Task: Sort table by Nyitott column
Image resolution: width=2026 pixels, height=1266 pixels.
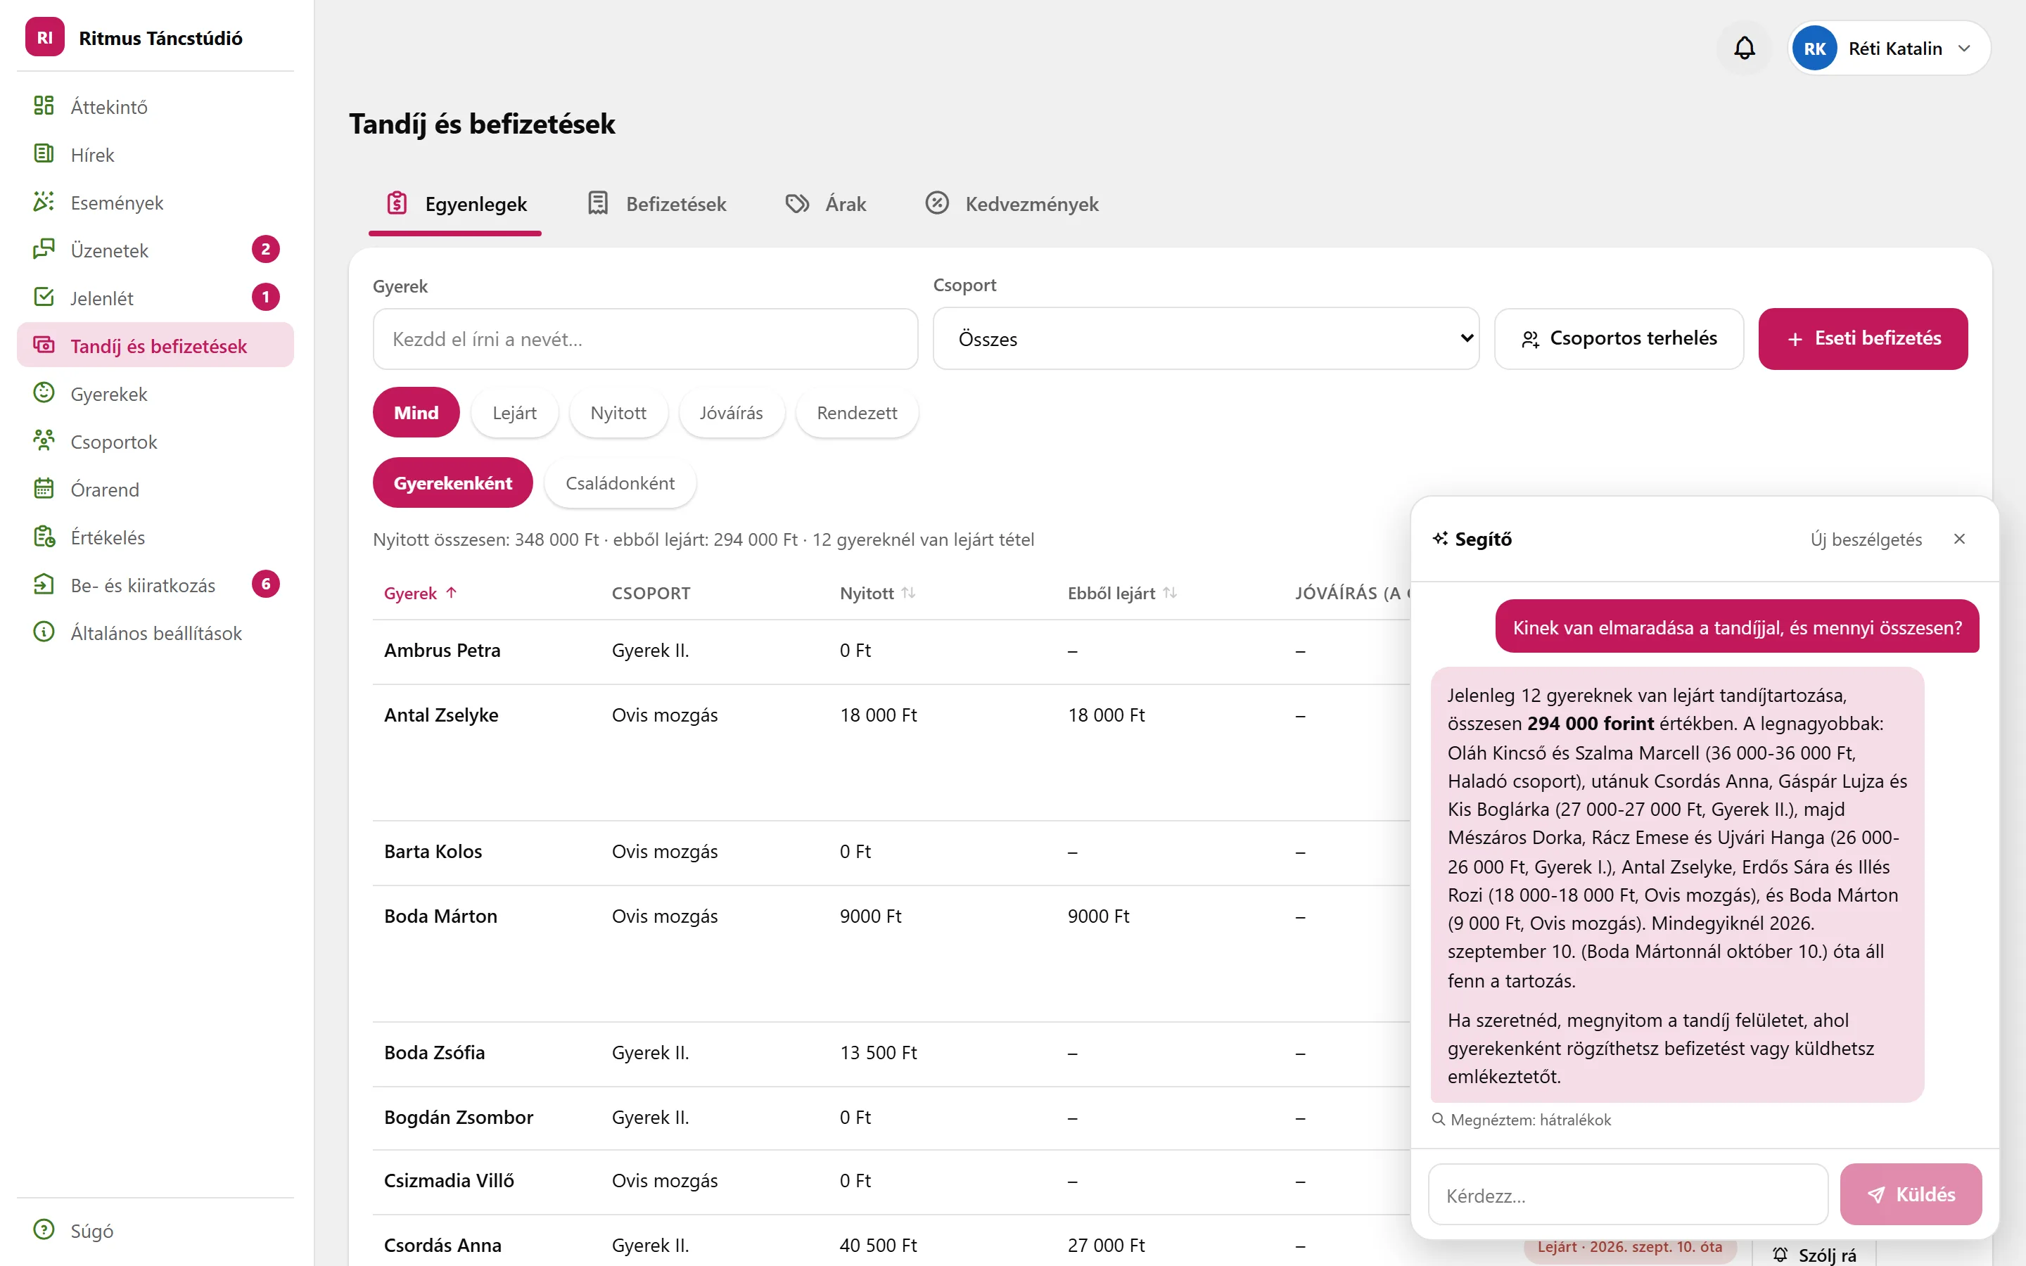Action: 877,593
